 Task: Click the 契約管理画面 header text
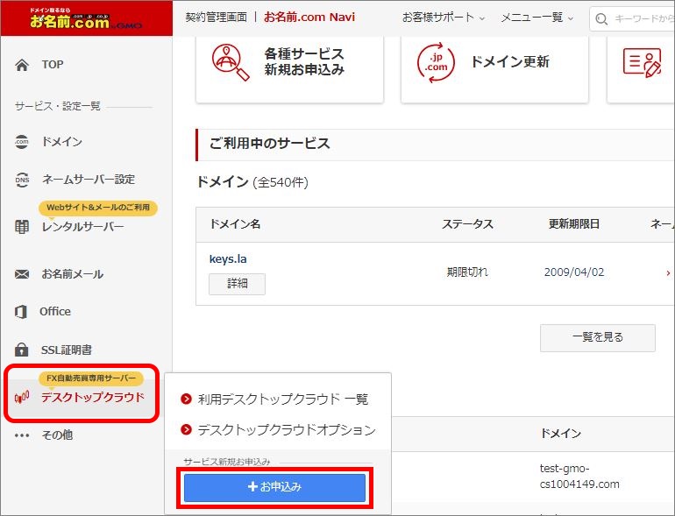coord(217,18)
